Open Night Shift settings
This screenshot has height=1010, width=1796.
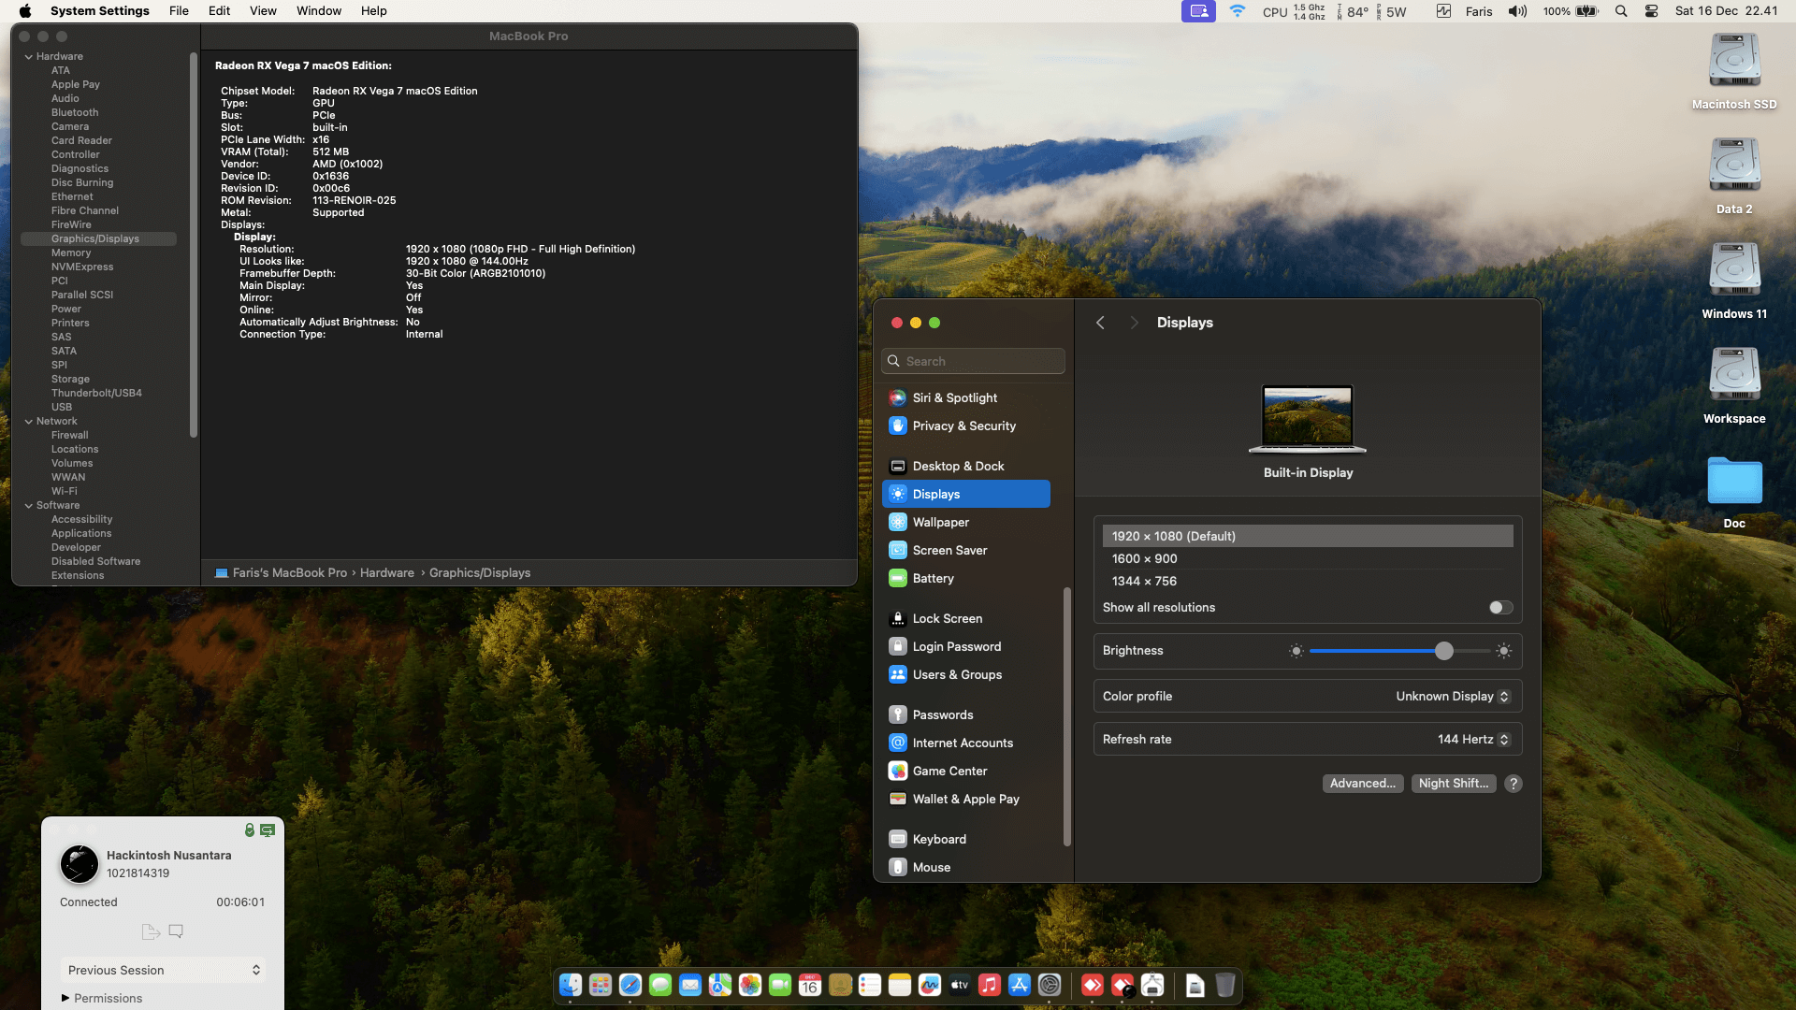(x=1454, y=783)
